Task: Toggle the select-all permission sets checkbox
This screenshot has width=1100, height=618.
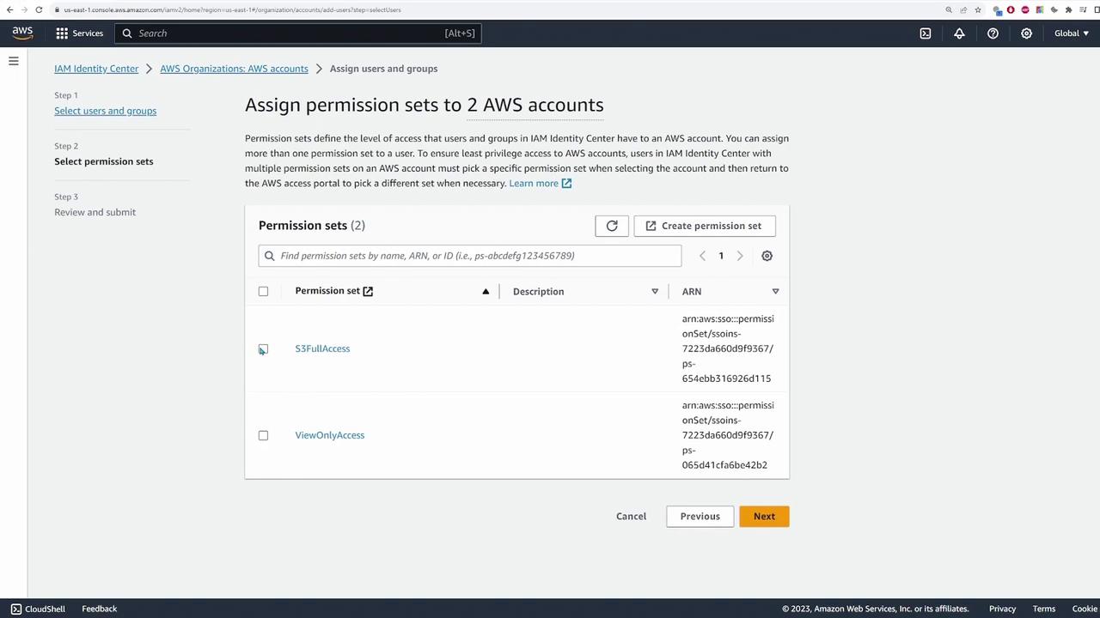Action: click(263, 291)
